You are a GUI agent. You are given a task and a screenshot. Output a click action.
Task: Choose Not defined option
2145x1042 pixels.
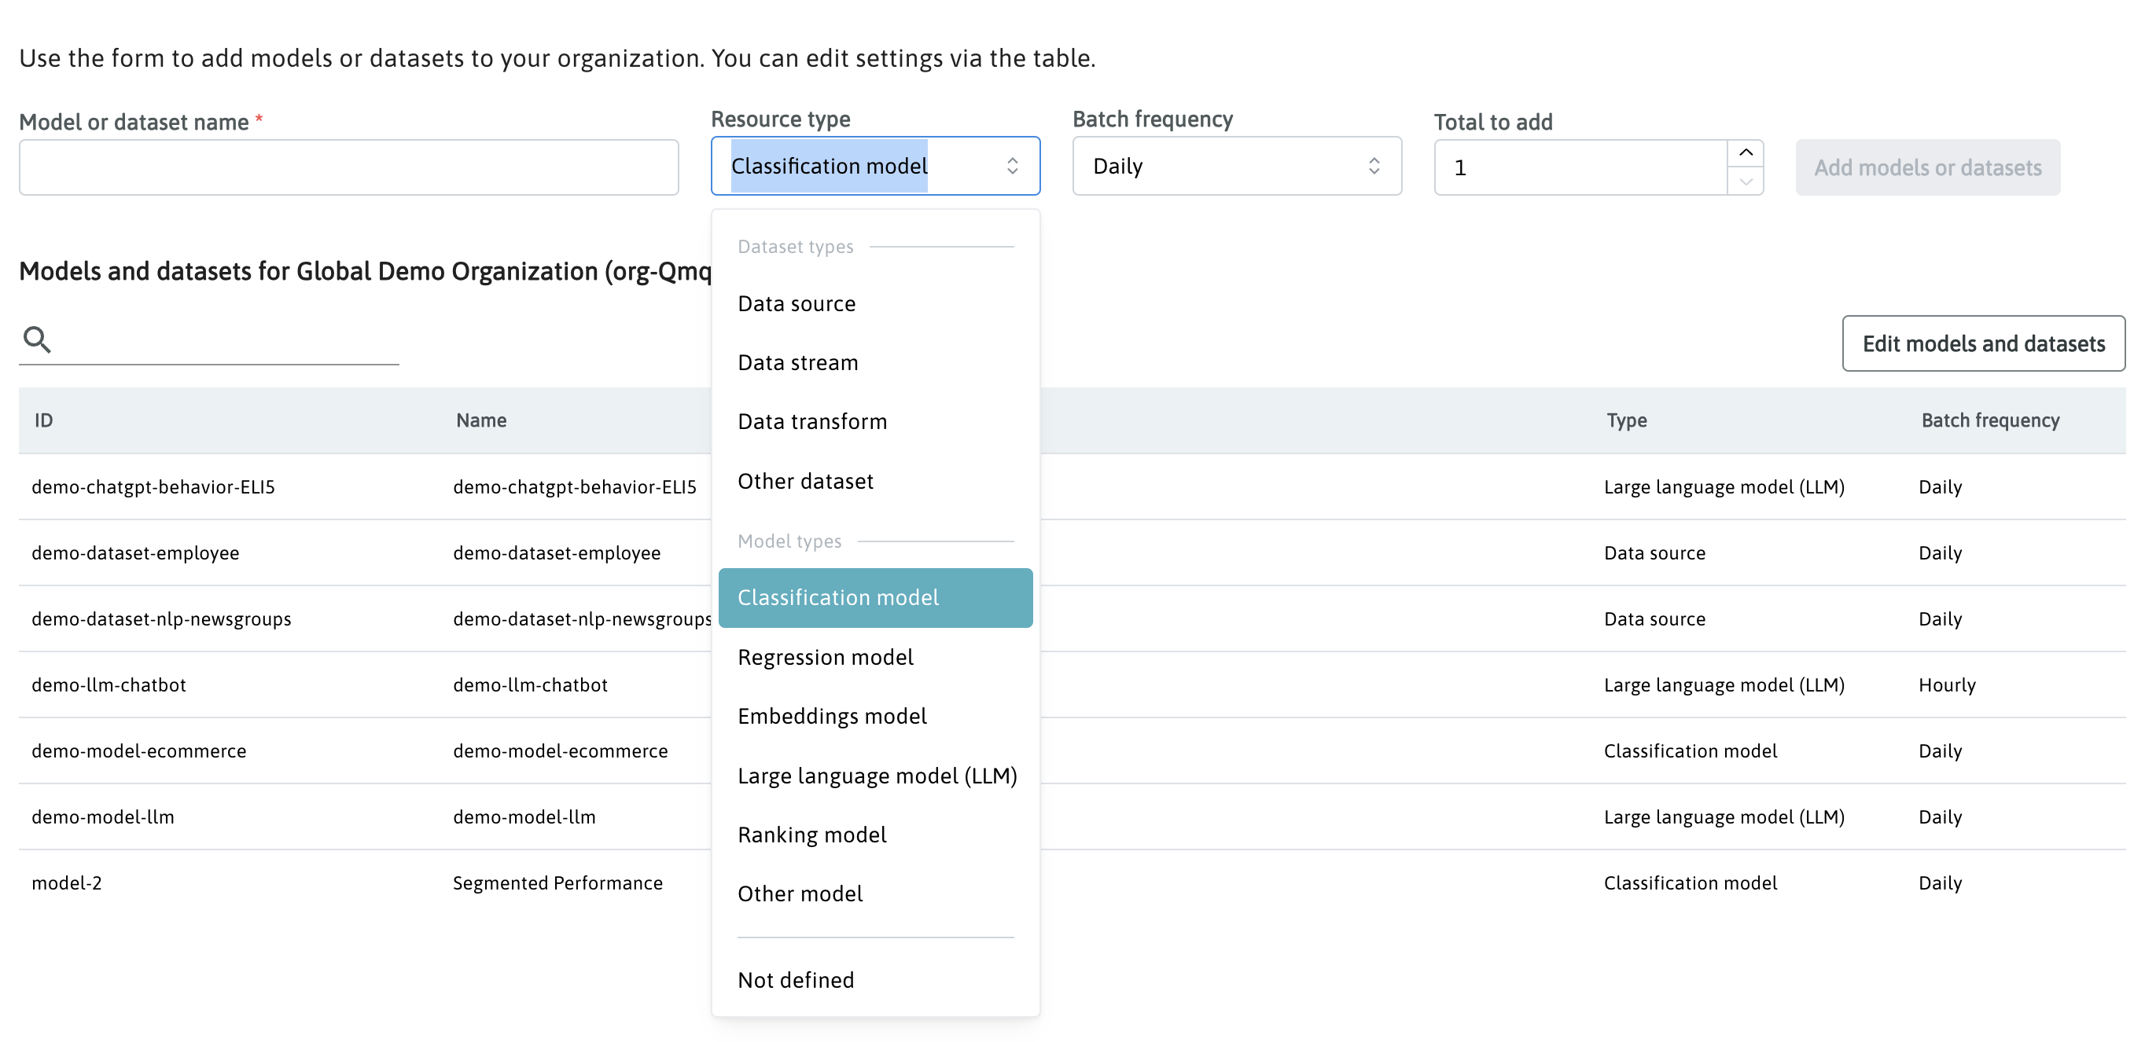click(x=795, y=981)
